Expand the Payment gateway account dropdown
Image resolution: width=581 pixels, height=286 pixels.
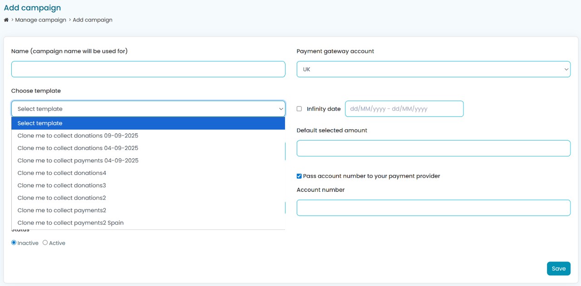coord(433,69)
